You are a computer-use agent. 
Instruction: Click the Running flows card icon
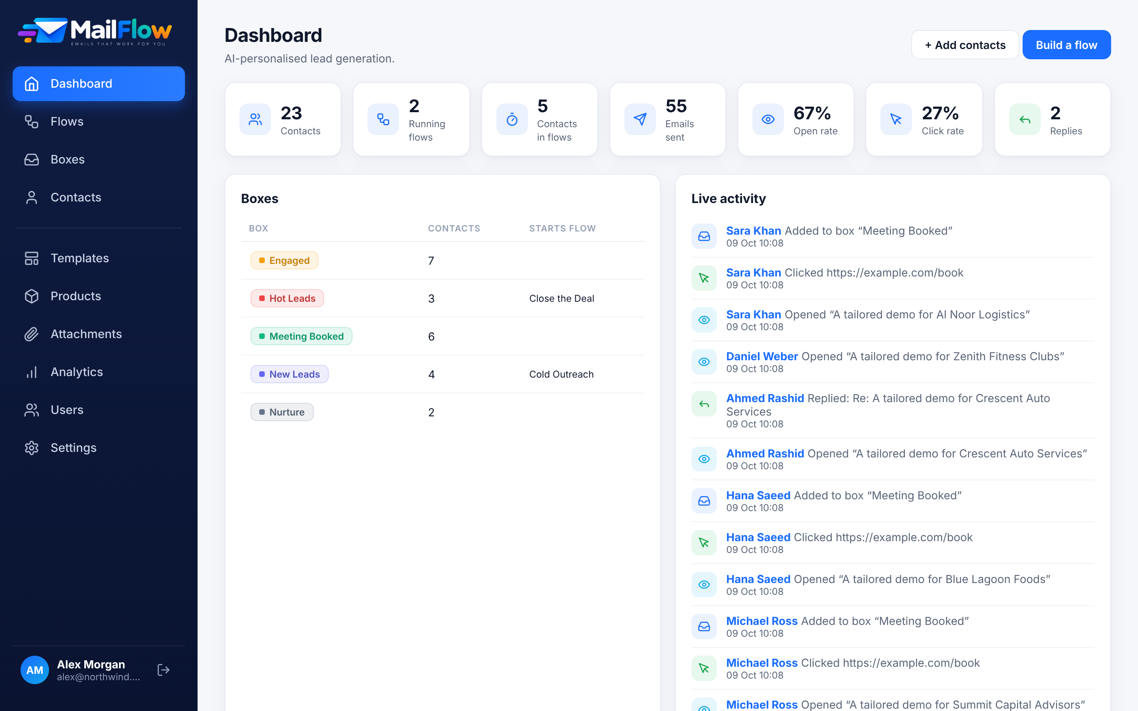tap(383, 119)
